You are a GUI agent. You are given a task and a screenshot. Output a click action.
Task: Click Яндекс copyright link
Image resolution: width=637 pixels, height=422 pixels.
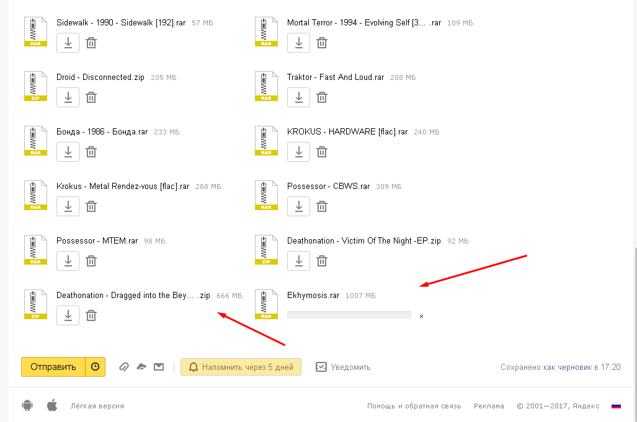pos(586,406)
